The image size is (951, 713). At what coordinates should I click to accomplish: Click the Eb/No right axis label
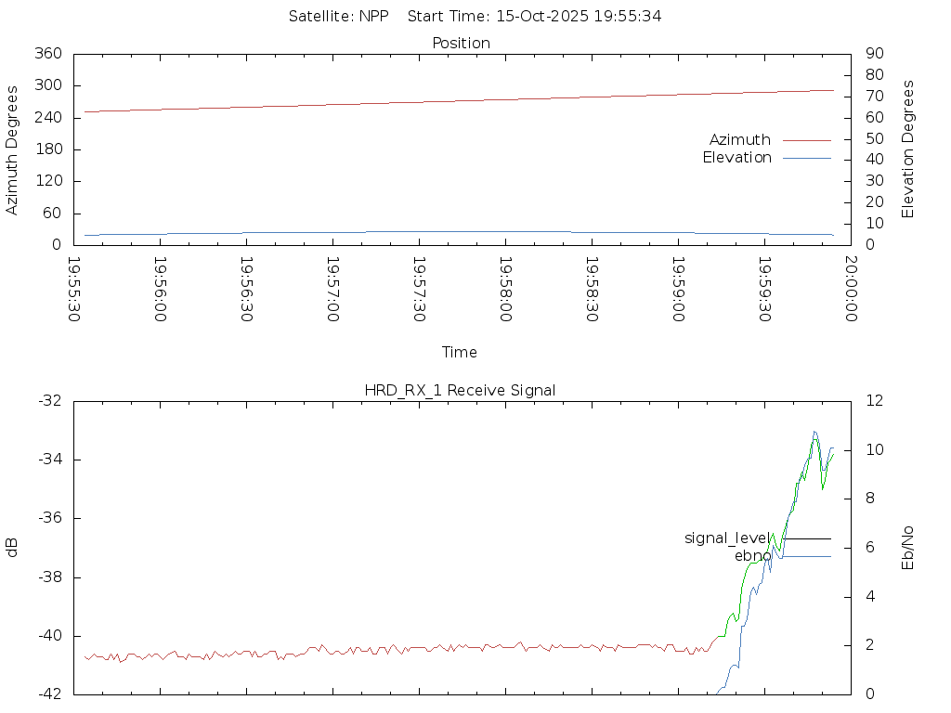908,548
